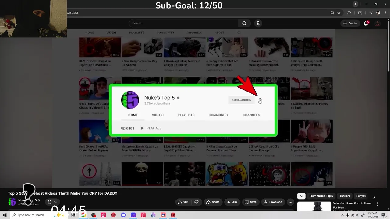
Task: Open the TikTok taskbar app
Action: coord(103,215)
